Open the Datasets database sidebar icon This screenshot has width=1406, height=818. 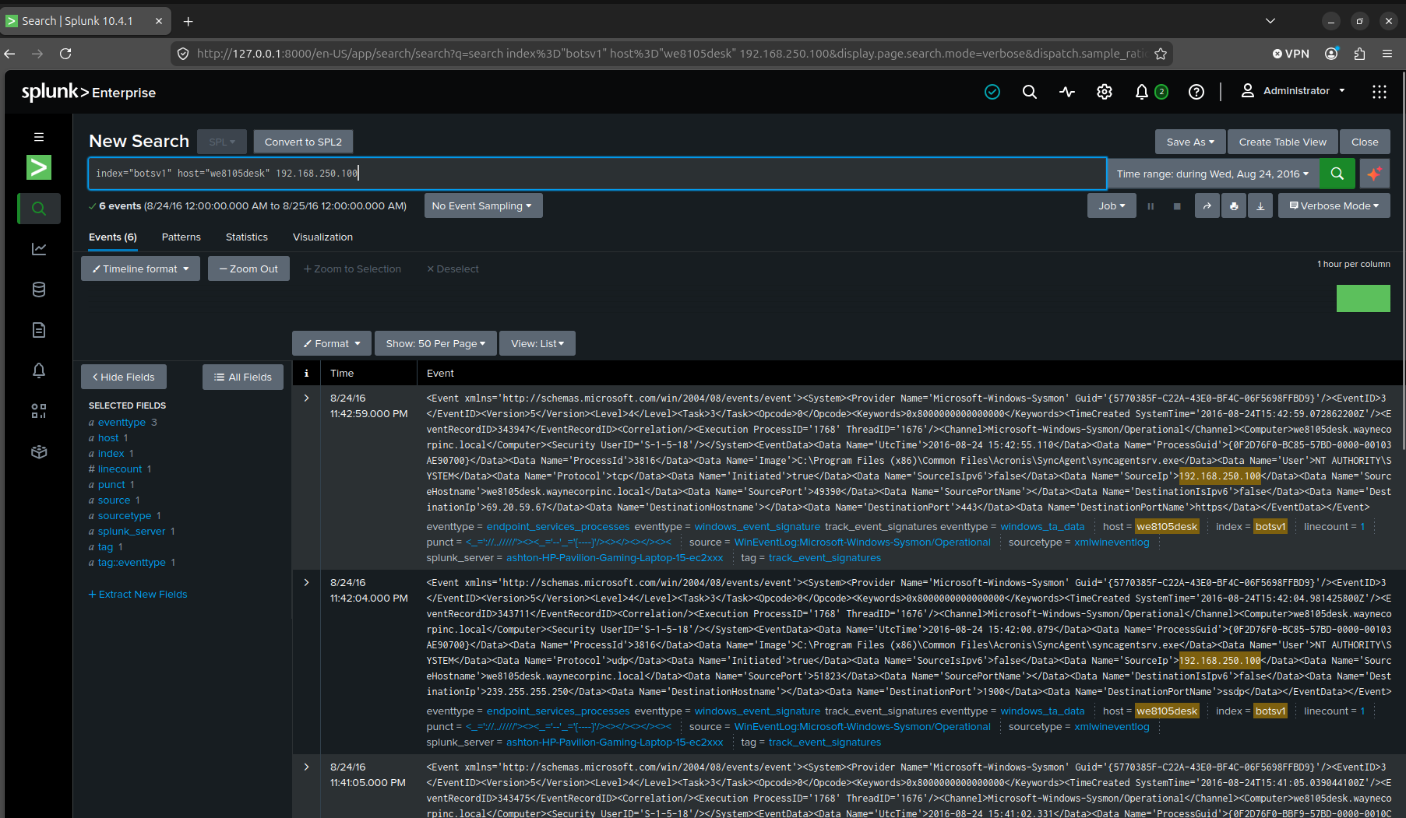pos(39,290)
